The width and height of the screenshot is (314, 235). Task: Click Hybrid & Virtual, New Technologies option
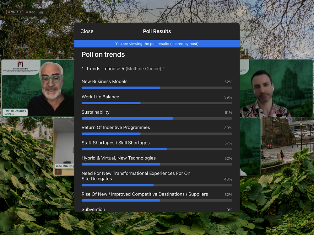pyautogui.click(x=119, y=158)
